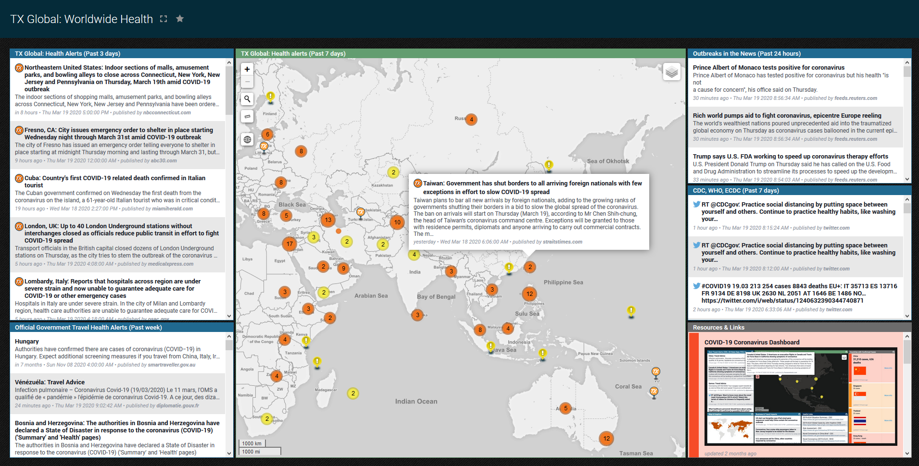This screenshot has height=466, width=919.
Task: Open the #COVID19 19.03 tweet with EU case counts
Action: [x=799, y=293]
